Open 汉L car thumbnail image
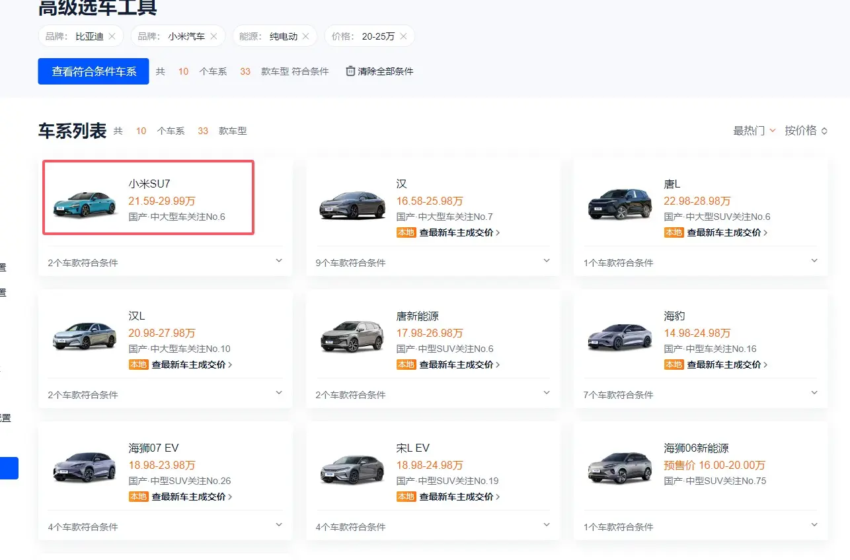This screenshot has width=850, height=560. coord(84,337)
